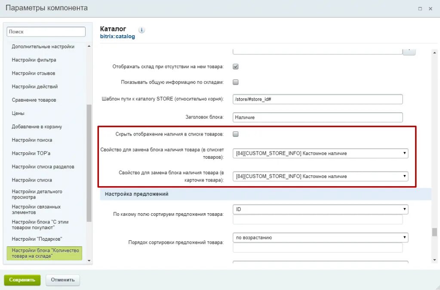This screenshot has height=290, width=440.
Task: Open property dropdown for списке товаров replacement
Action: 320,154
